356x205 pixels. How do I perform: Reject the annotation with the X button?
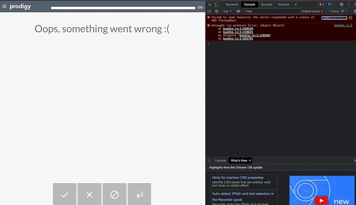click(x=89, y=194)
